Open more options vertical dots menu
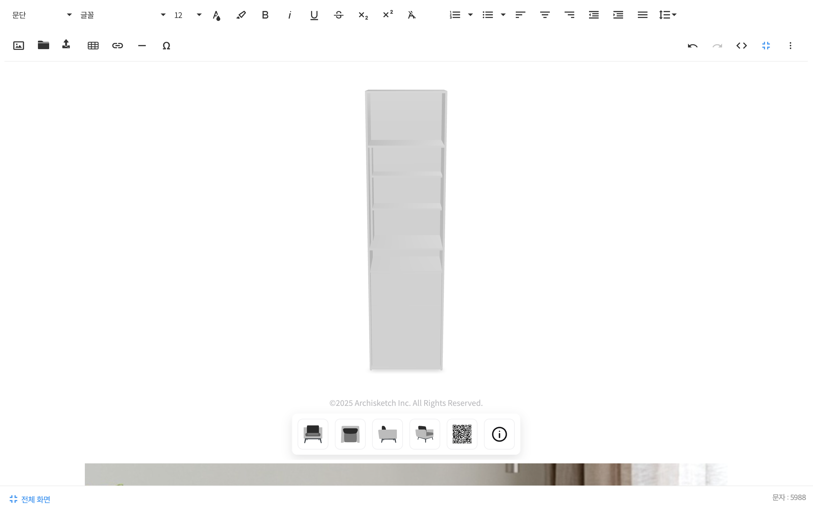813x508 pixels. click(791, 46)
